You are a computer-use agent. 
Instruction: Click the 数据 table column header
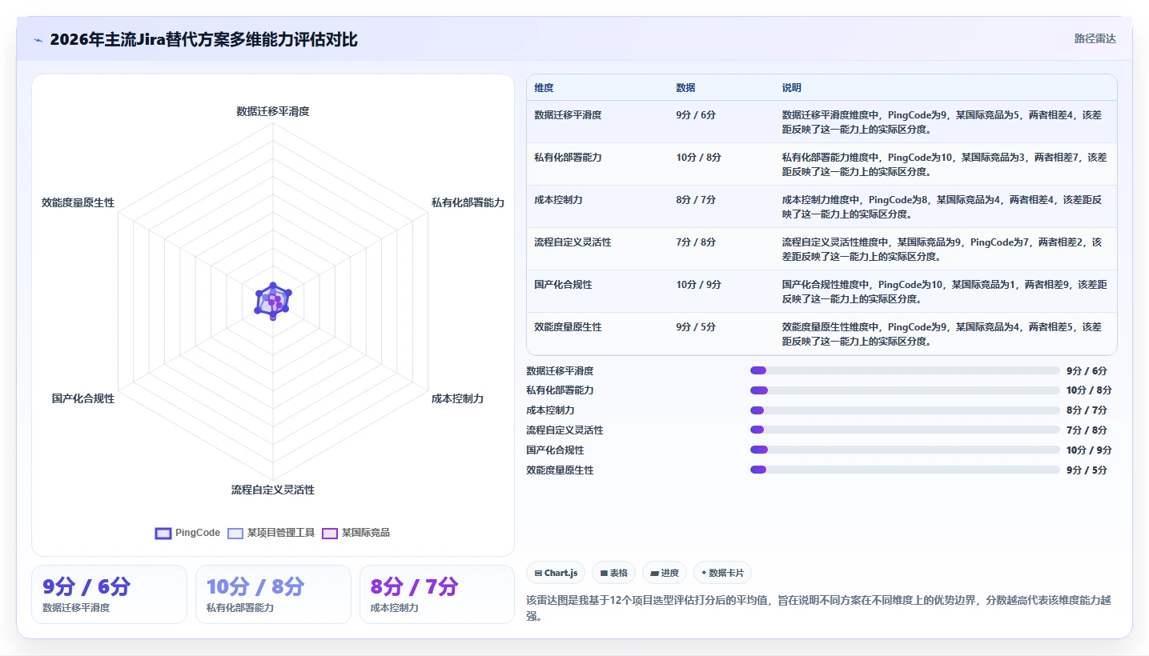point(685,88)
